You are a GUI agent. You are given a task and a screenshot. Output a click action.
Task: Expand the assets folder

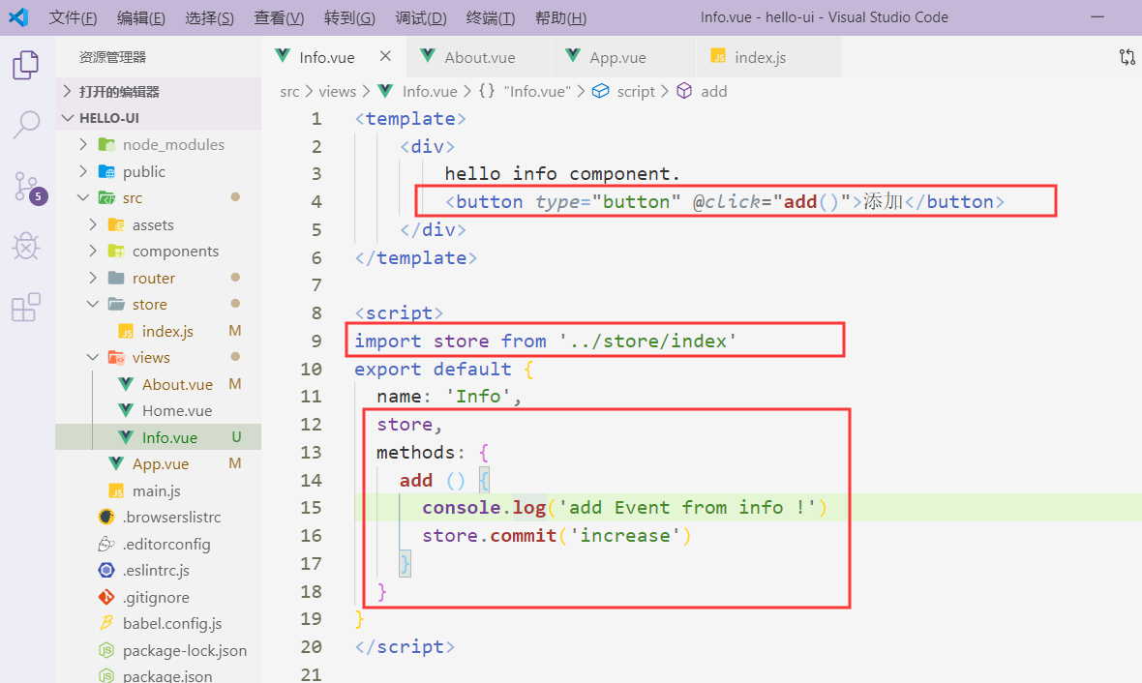click(158, 224)
